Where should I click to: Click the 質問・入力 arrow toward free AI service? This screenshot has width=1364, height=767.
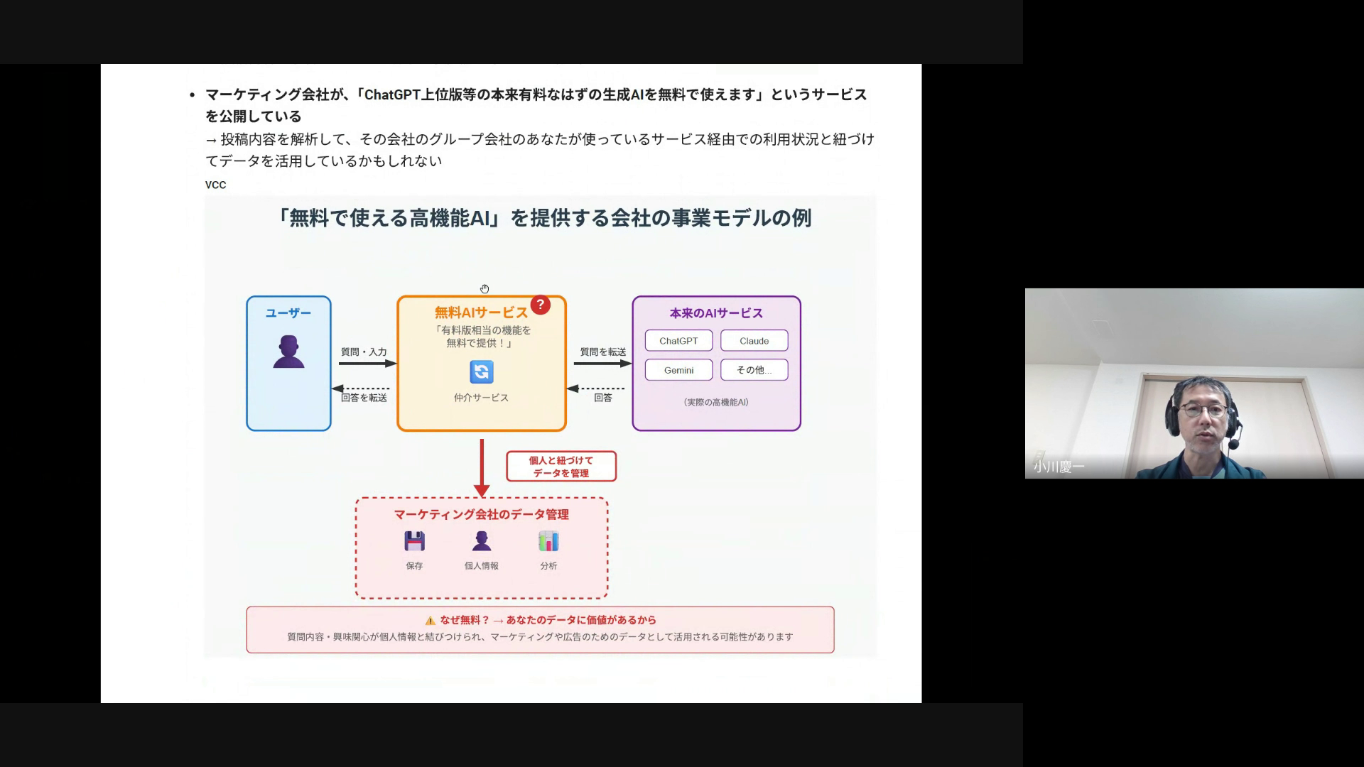point(367,364)
